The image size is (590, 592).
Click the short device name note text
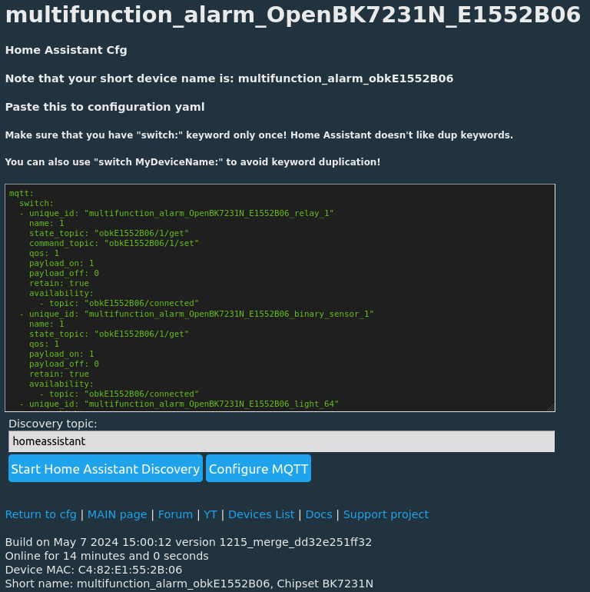tap(230, 78)
